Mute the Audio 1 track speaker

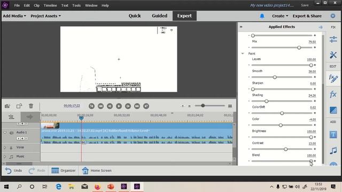click(11, 133)
